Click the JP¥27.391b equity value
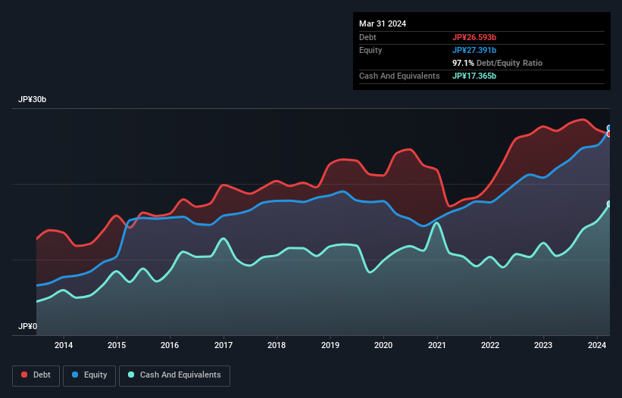Screen dimensions: 622x398 474,50
